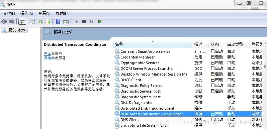Click the Start Service play icon
267x129 pixels.
77,21
